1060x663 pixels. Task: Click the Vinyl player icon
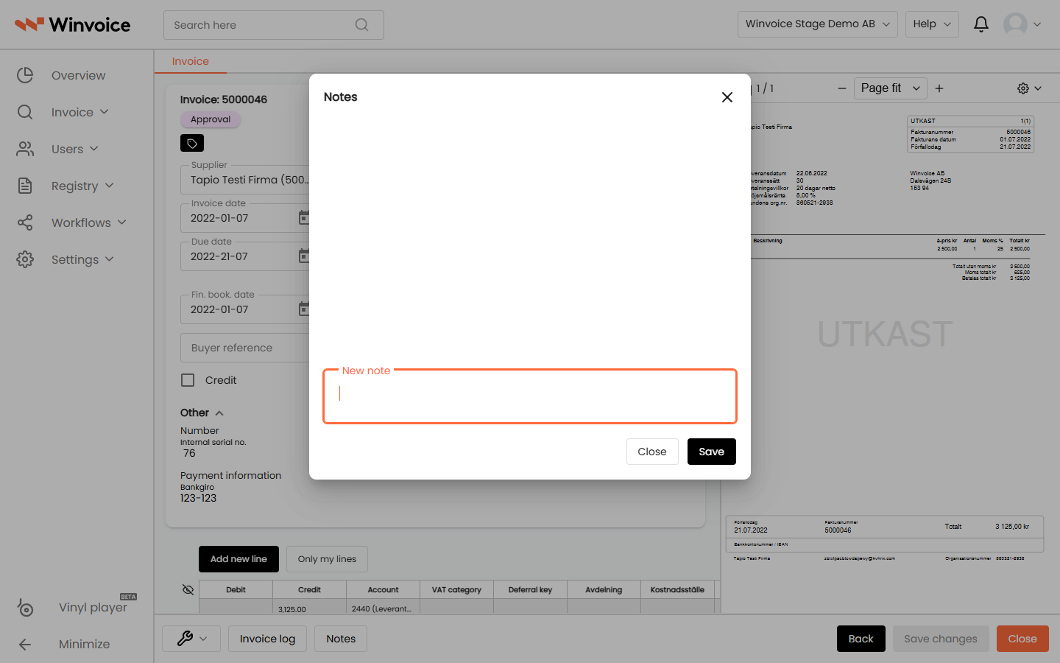[x=25, y=607]
